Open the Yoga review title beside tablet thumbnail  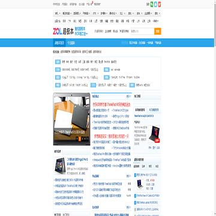(x=77, y=161)
